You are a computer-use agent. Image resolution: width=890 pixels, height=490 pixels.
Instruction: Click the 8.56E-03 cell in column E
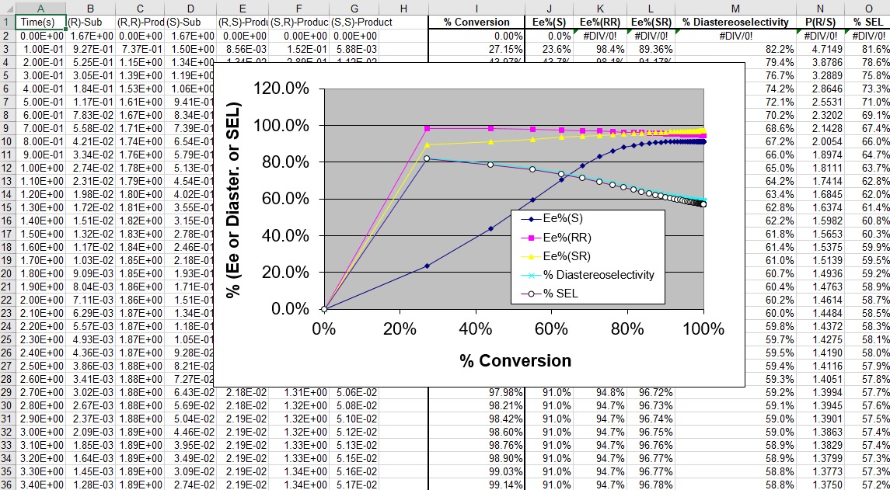243,49
